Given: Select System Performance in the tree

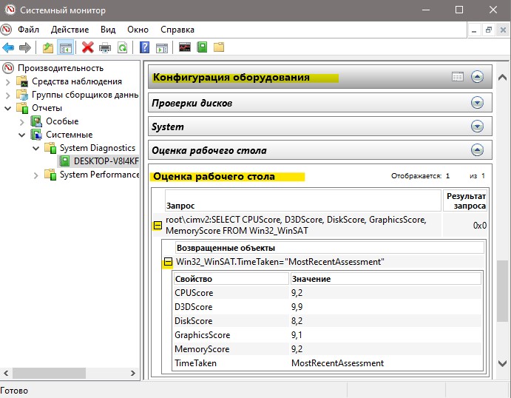Looking at the screenshot, I should tap(99, 175).
